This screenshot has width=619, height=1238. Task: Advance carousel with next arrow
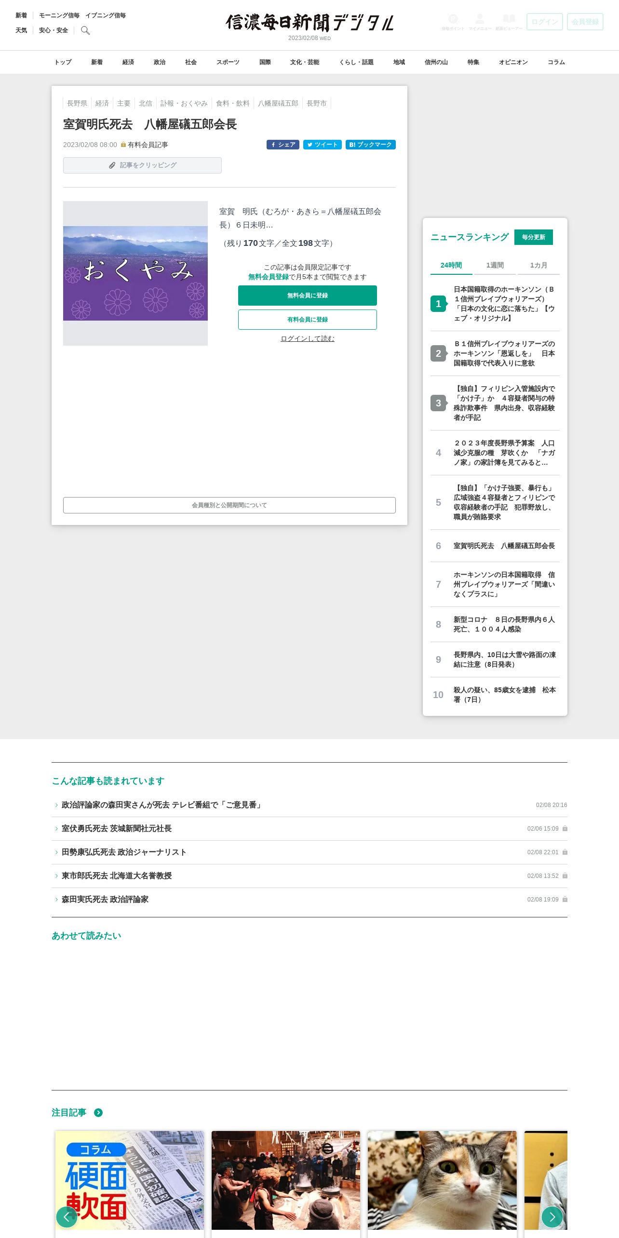(552, 1217)
